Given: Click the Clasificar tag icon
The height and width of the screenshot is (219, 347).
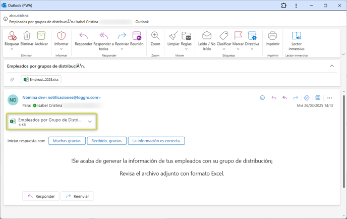Looking at the screenshot, I should coord(224,36).
